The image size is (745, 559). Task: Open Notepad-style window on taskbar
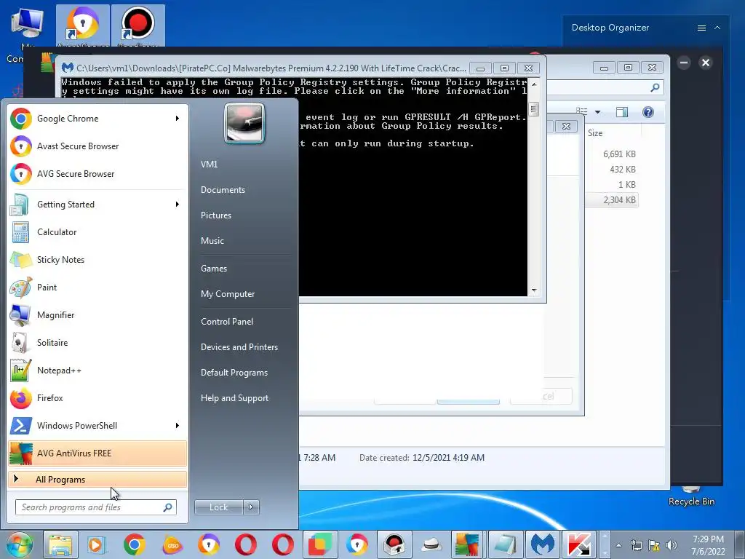(x=505, y=544)
